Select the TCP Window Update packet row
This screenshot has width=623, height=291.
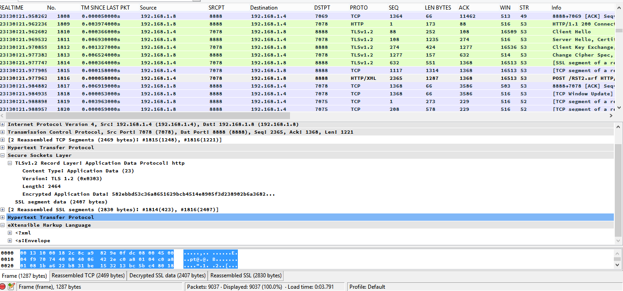(307, 94)
